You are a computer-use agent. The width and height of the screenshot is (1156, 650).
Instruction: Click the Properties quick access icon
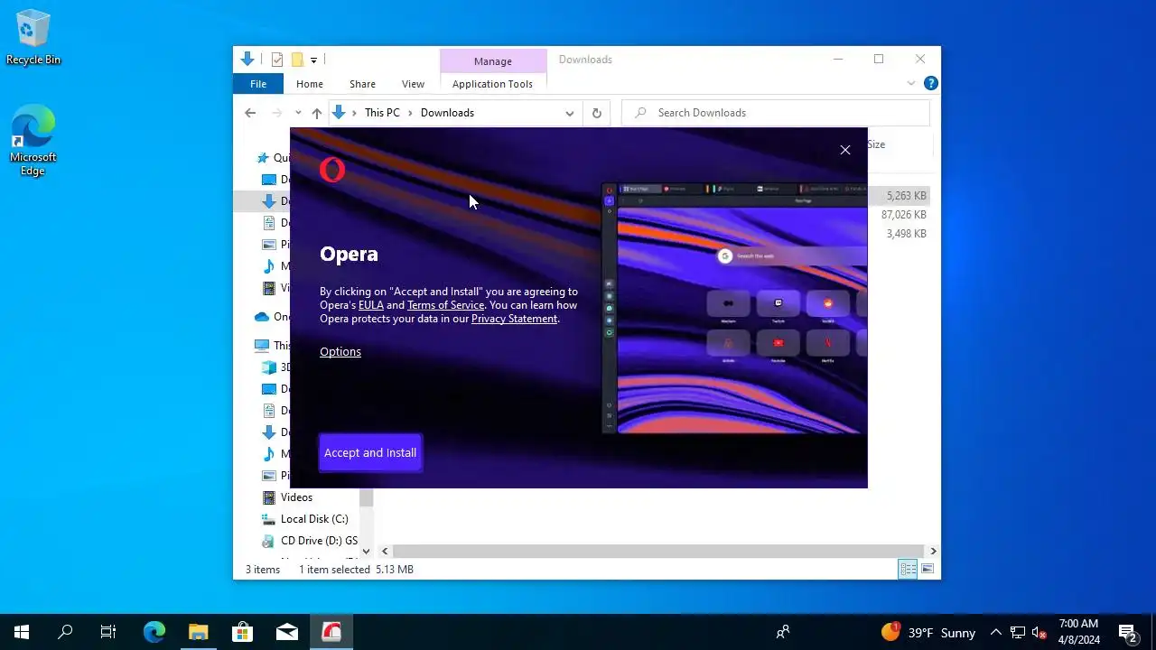[277, 60]
